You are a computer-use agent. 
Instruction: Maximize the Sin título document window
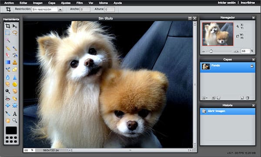pyautogui.click(x=190, y=18)
